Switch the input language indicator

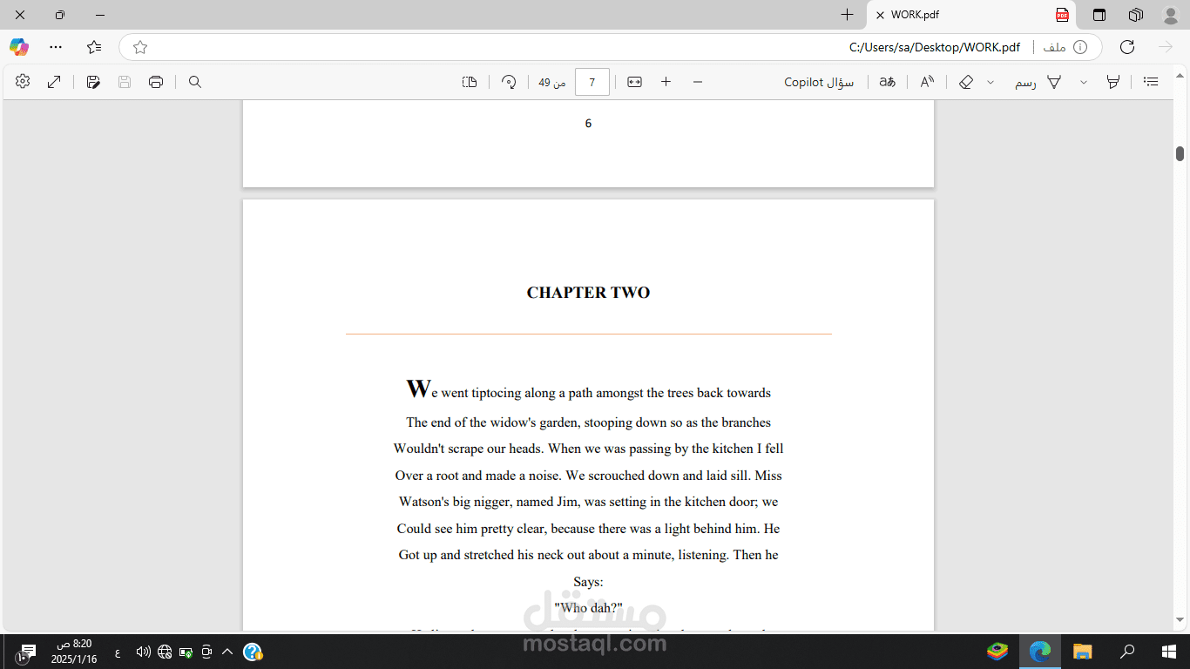[x=118, y=652]
